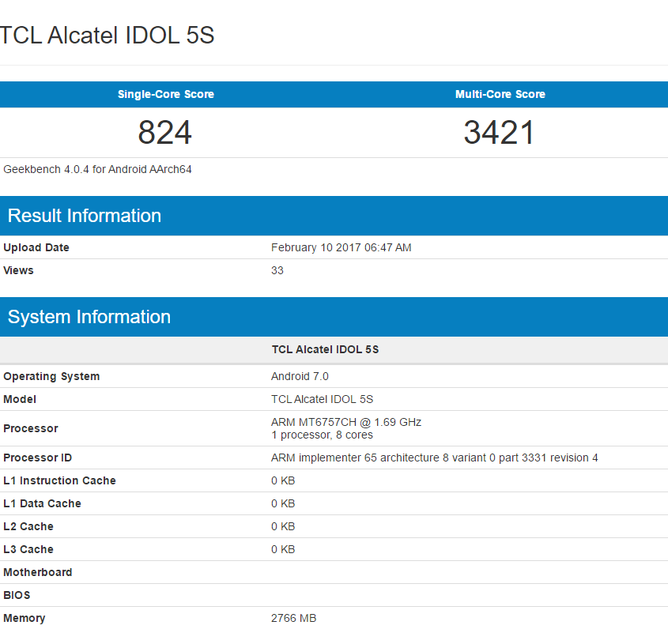Click the L1 Data Cache label
The width and height of the screenshot is (668, 629).
pos(42,504)
